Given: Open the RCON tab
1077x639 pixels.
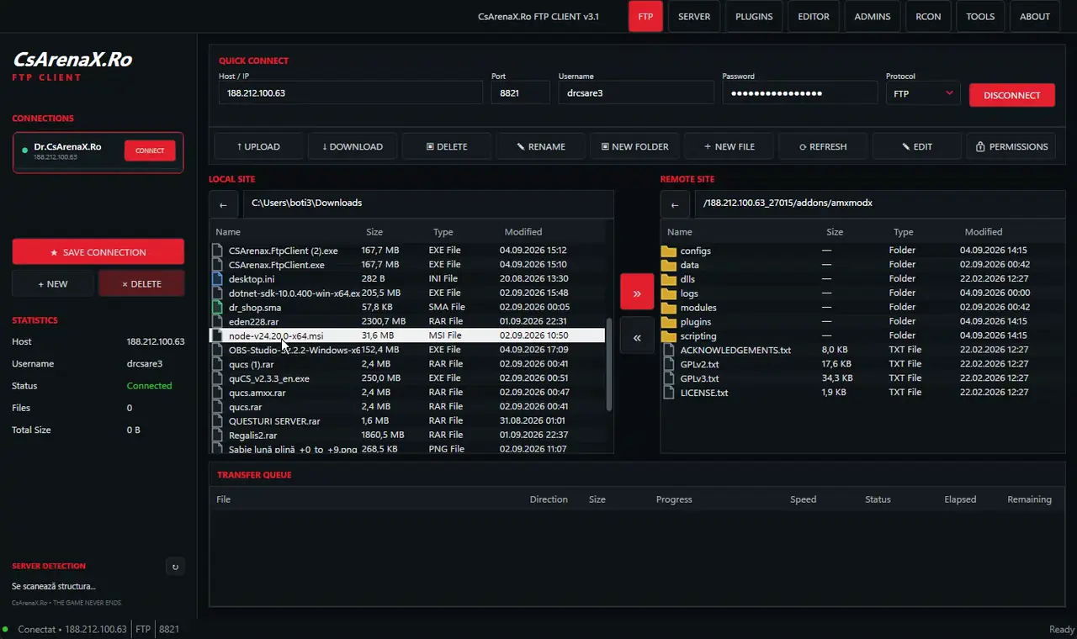Looking at the screenshot, I should click(x=928, y=17).
